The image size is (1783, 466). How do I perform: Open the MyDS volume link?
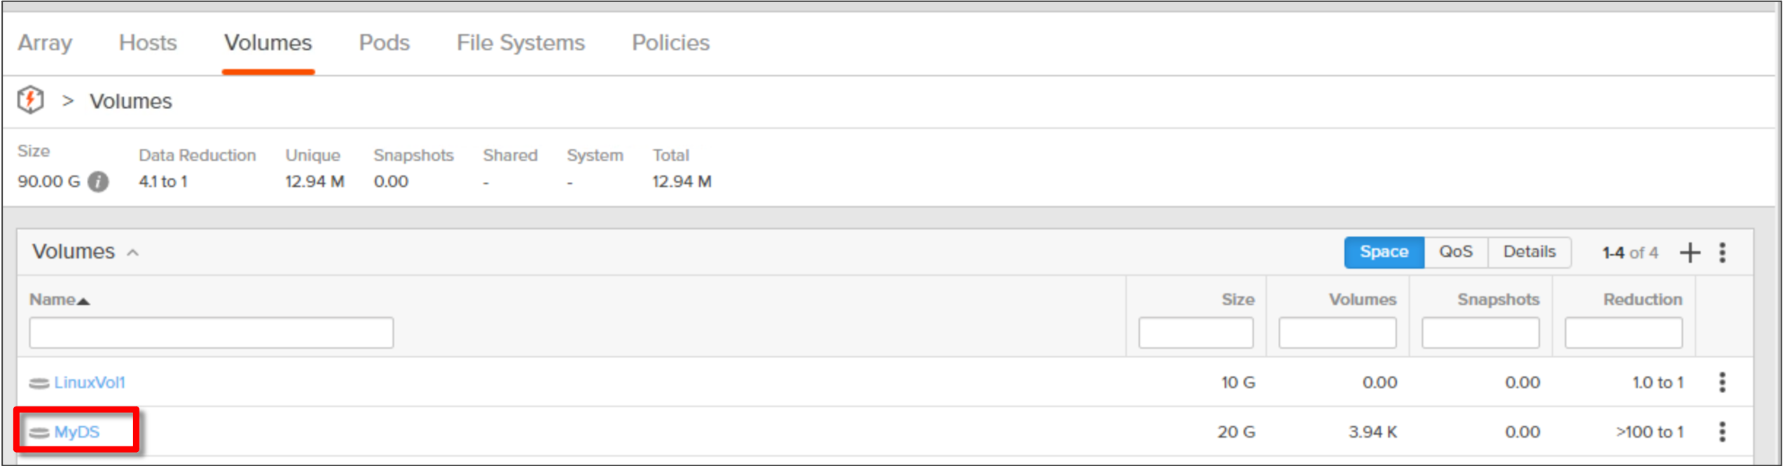[77, 432]
